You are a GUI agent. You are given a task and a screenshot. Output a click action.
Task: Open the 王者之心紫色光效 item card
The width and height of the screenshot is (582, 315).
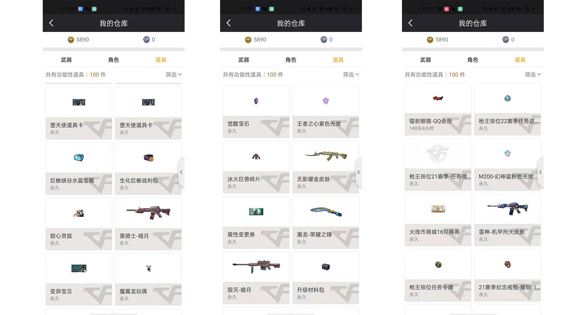[x=326, y=112]
